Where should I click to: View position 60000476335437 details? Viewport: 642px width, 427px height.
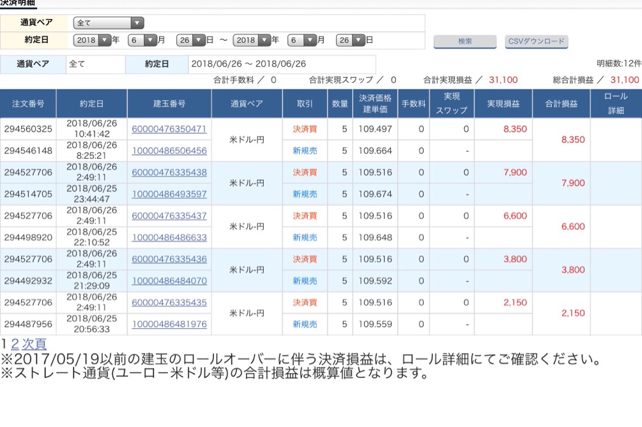[x=169, y=216]
